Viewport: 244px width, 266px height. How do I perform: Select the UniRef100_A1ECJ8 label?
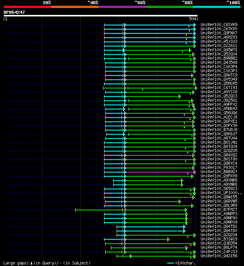pyautogui.click(x=219, y=117)
